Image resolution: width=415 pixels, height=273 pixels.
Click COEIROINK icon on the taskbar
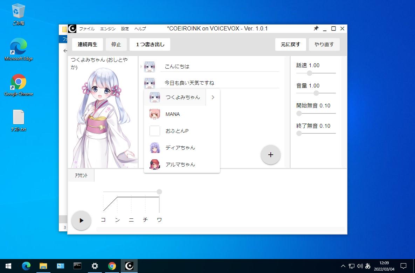[129, 266]
